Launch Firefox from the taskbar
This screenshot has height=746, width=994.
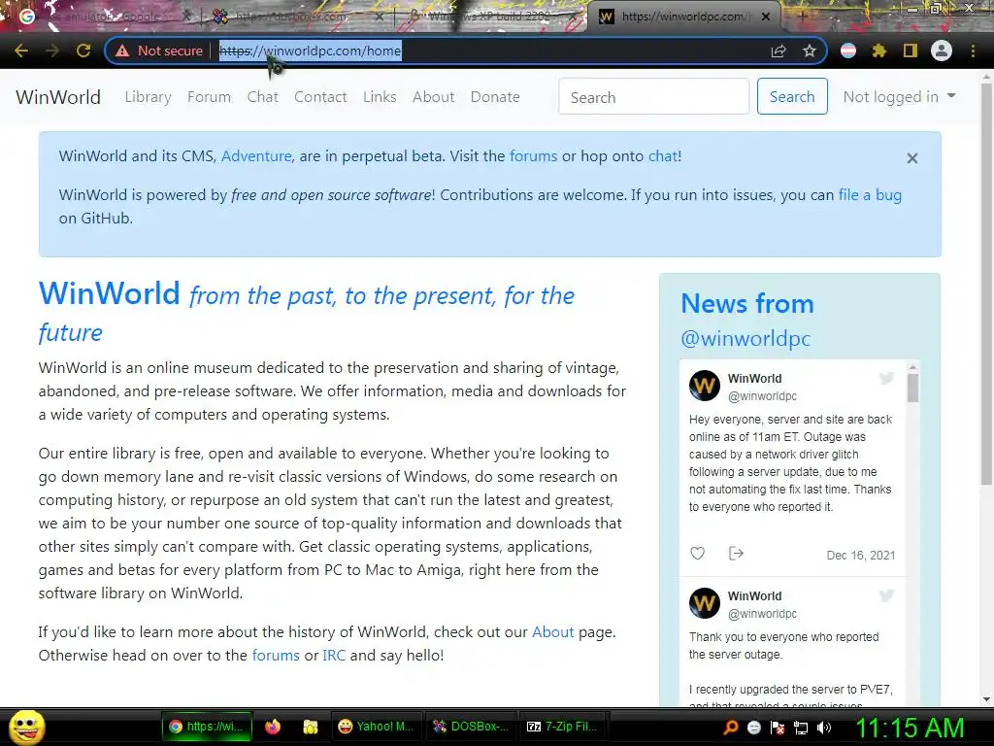273,727
